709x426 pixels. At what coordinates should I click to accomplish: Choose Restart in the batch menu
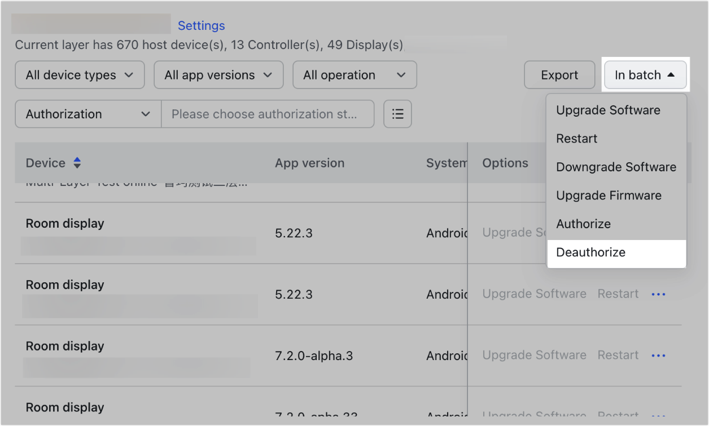click(x=576, y=139)
